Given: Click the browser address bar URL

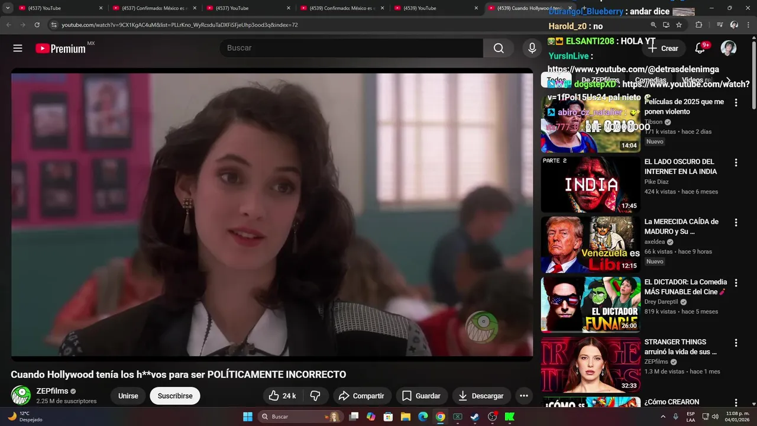Looking at the screenshot, I should [180, 25].
